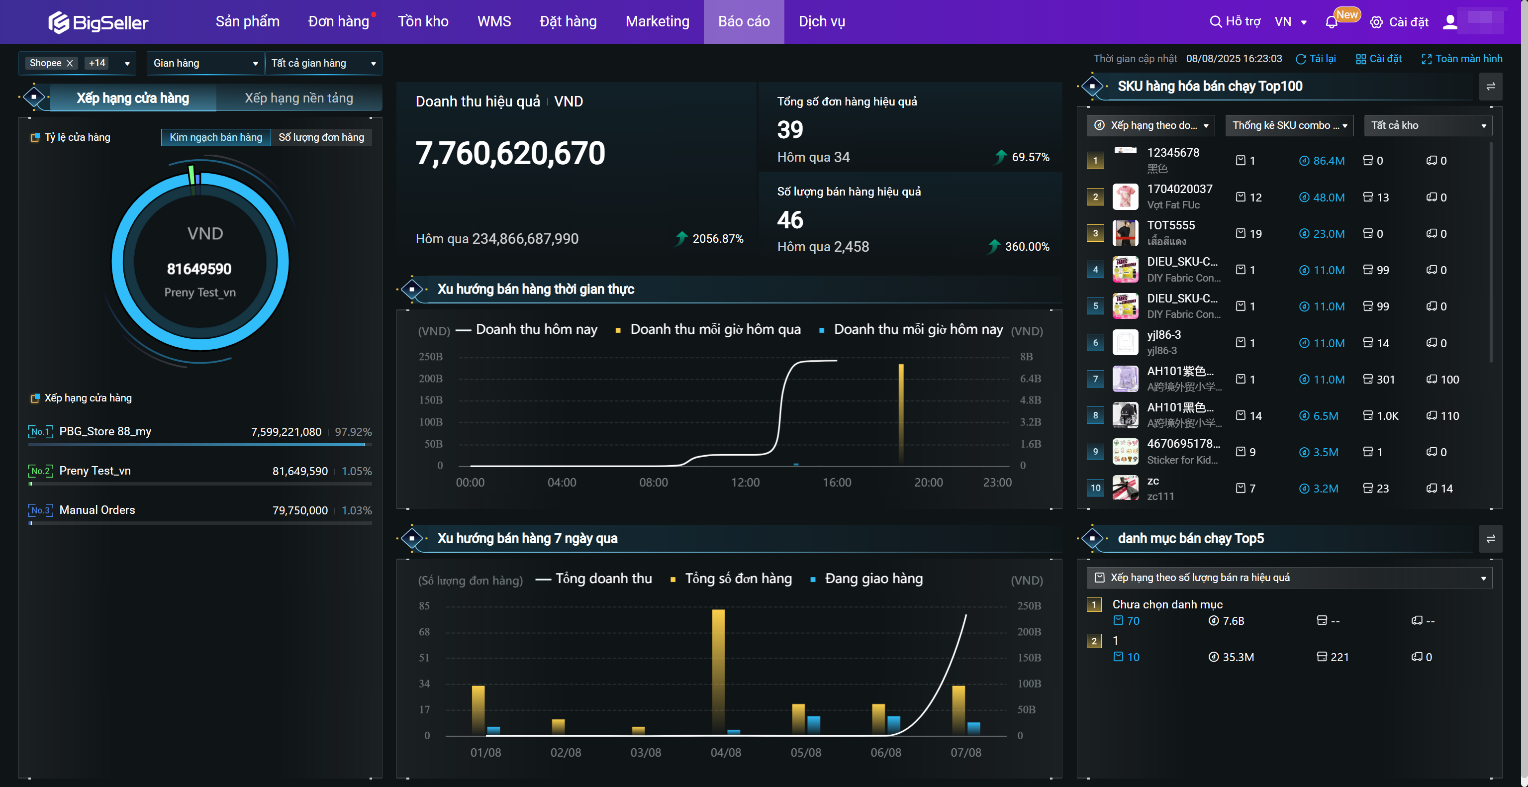Click the search icon beside Hỗ trợ
This screenshot has height=787, width=1528.
[1216, 22]
